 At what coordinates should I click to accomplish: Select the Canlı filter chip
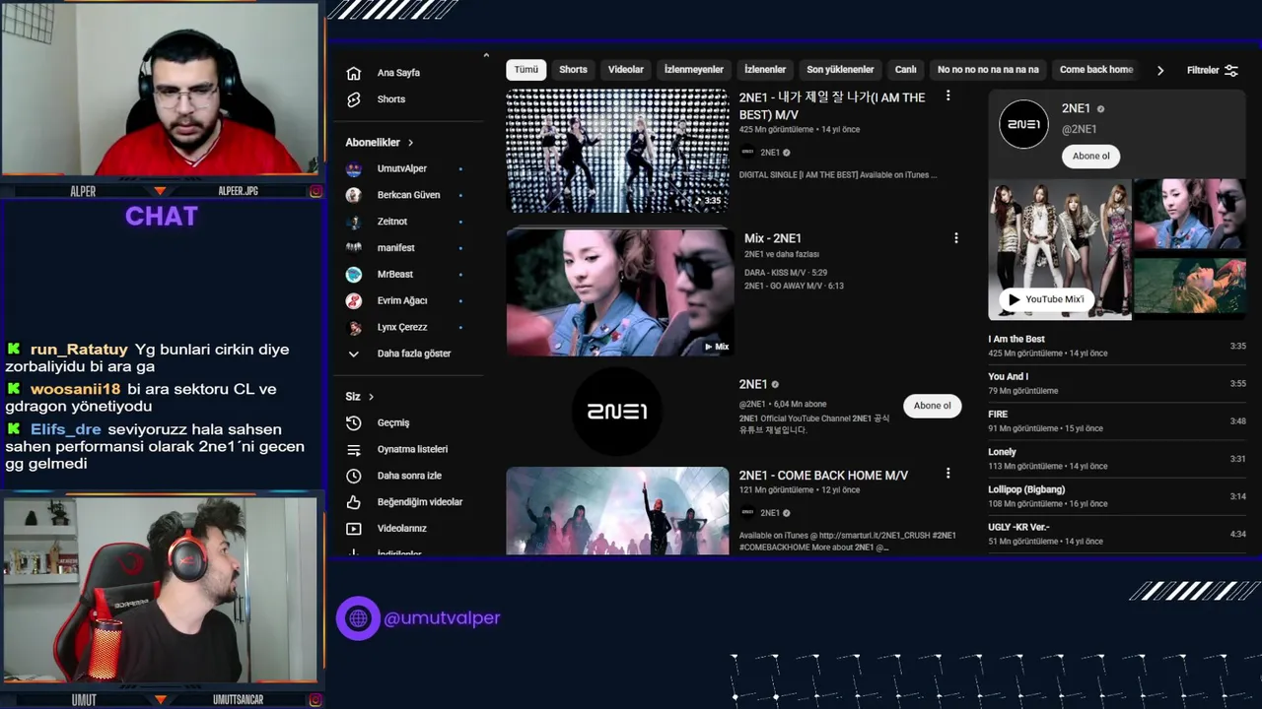pyautogui.click(x=906, y=70)
